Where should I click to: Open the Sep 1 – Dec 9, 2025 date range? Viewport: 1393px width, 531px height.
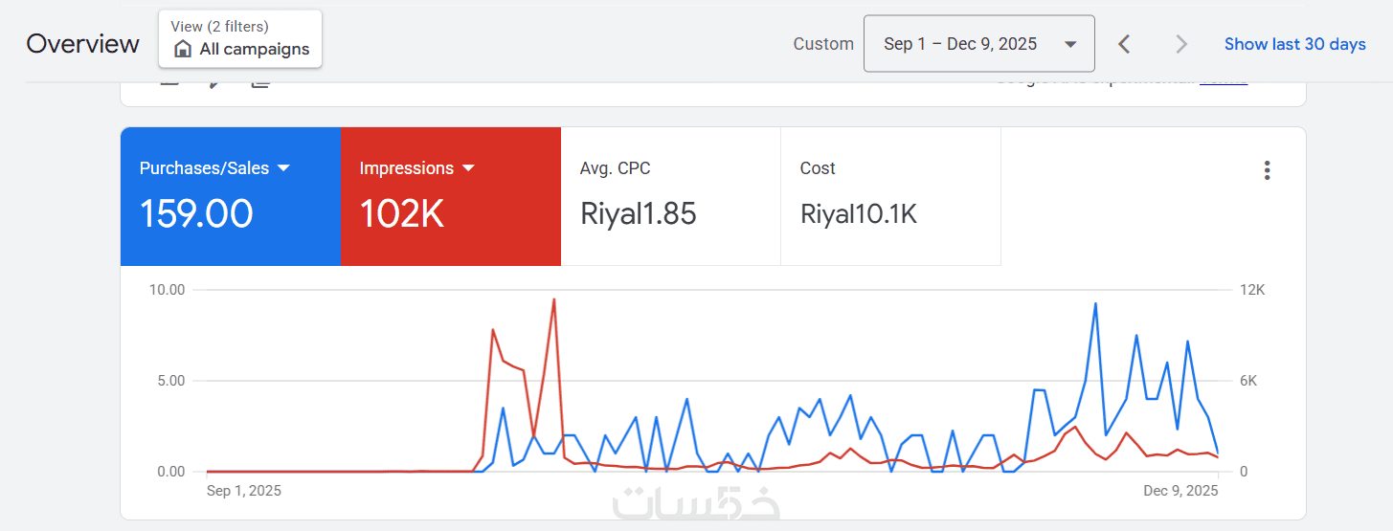tap(960, 44)
